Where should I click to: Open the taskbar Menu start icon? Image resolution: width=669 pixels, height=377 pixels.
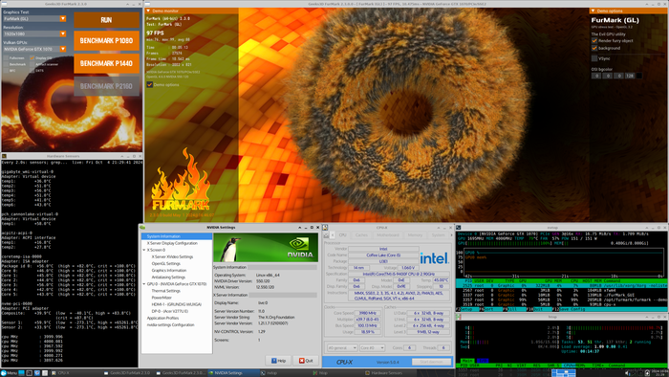coord(4,373)
